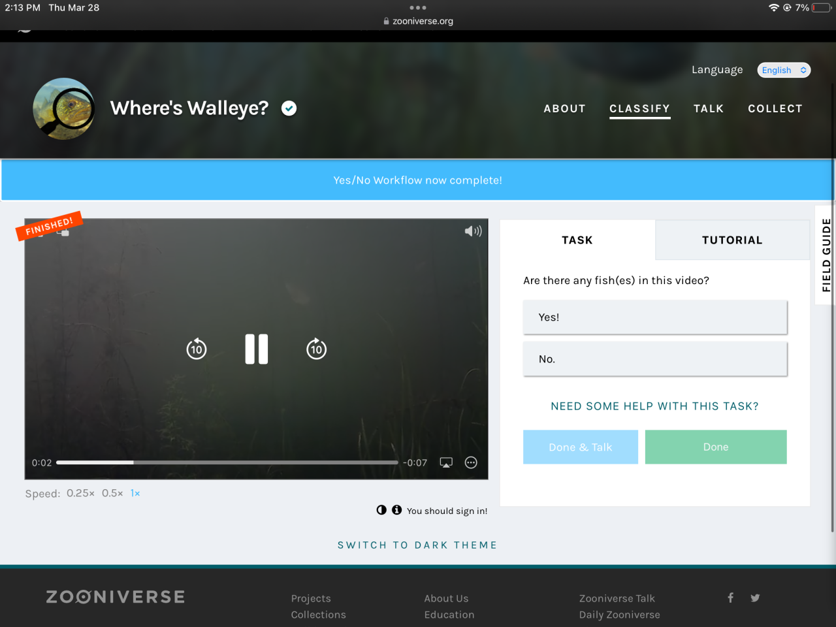Set playback speed to 1×
Image resolution: width=836 pixels, height=627 pixels.
click(x=135, y=493)
